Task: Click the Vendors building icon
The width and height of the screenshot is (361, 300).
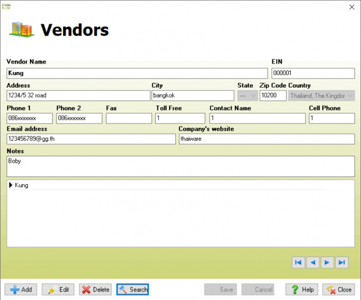Action: [22, 30]
